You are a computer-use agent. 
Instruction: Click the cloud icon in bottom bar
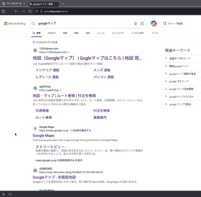[x=10, y=194]
